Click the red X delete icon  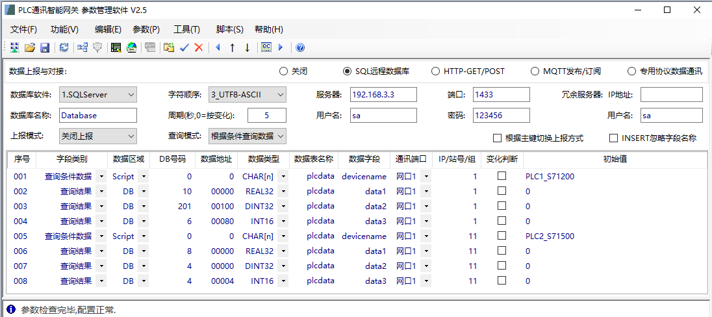tap(199, 47)
